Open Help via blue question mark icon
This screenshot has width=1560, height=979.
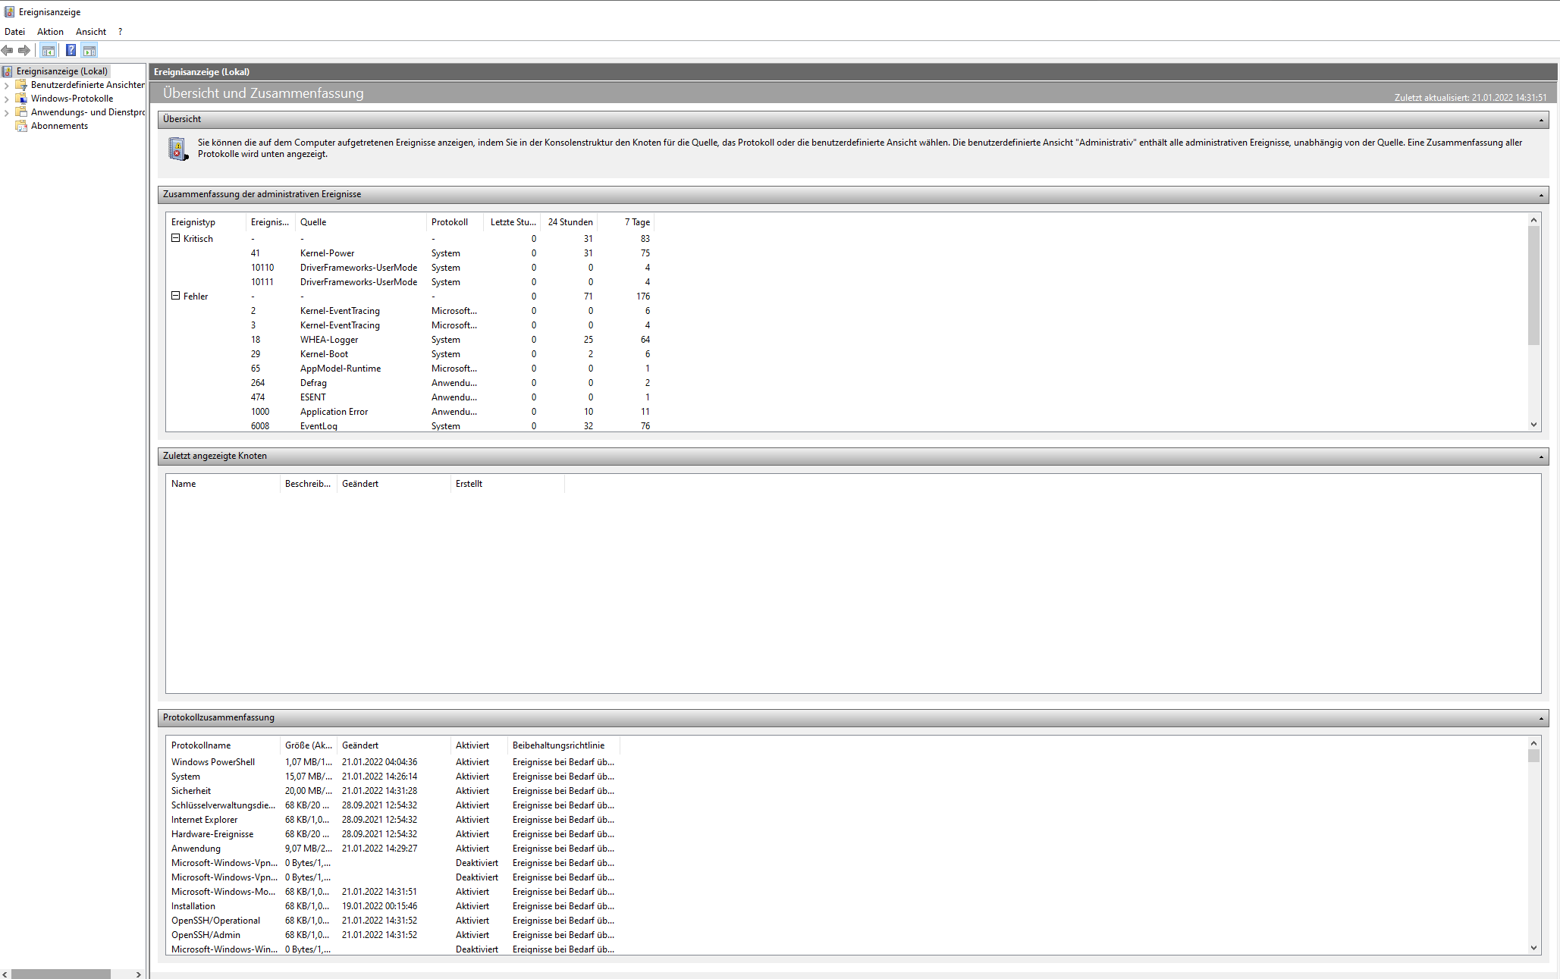pos(71,51)
